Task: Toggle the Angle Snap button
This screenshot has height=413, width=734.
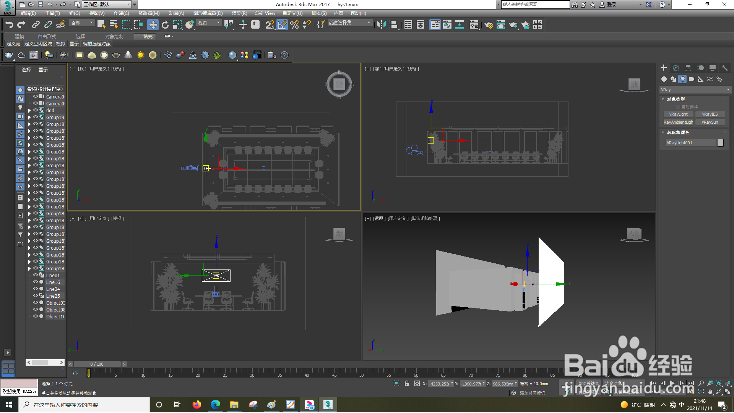Action: (282, 25)
